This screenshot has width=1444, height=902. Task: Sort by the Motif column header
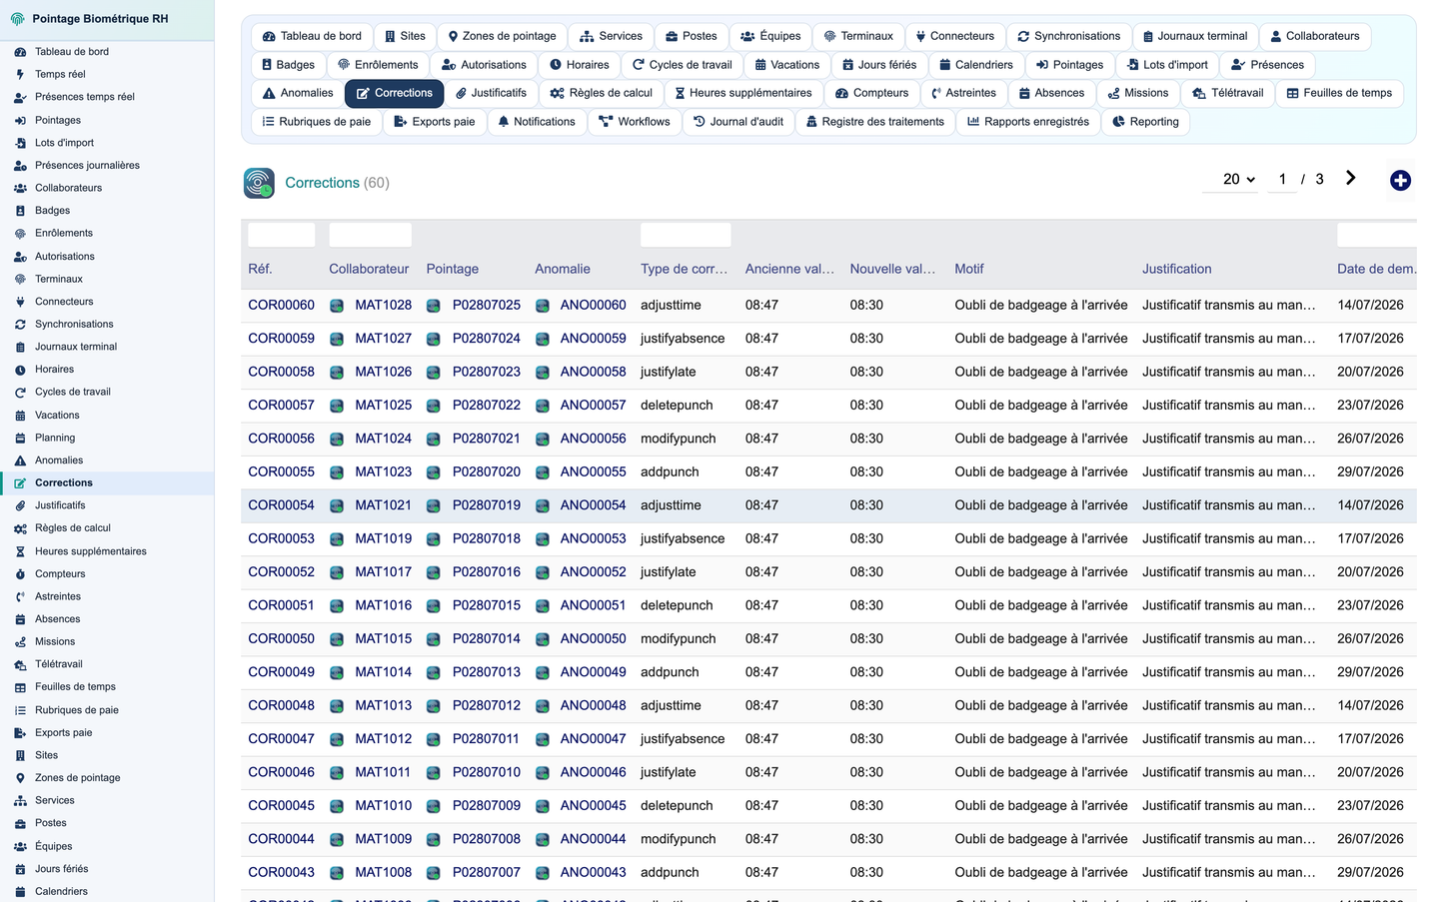tap(968, 269)
